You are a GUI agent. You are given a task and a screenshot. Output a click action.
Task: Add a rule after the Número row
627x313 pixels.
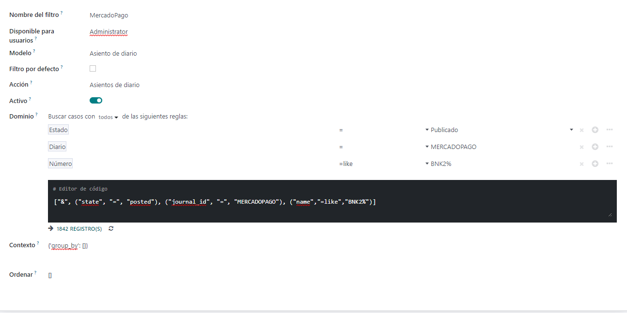[595, 164]
